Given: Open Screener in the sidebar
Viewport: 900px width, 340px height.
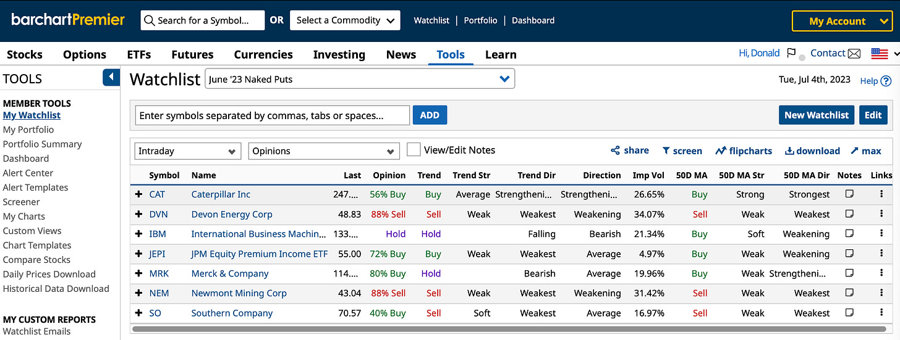Looking at the screenshot, I should click(x=21, y=202).
